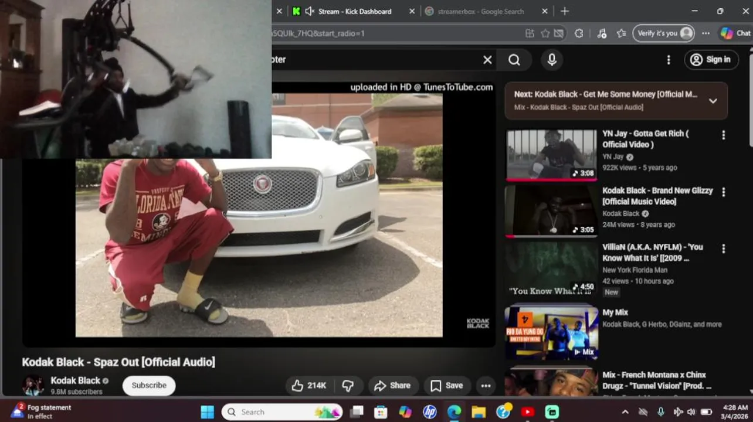The image size is (753, 422).
Task: Close the streamerbox Google Search tab
Action: 545,11
